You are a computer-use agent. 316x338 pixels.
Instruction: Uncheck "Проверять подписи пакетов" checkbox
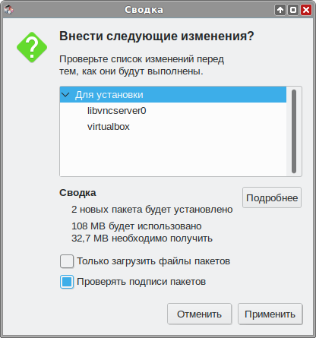tap(67, 282)
